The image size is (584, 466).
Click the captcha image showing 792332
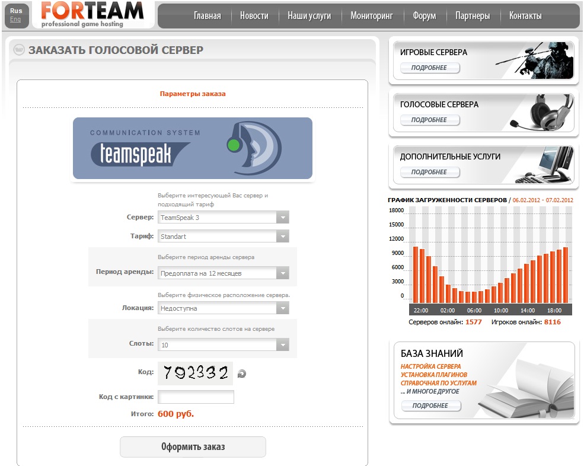point(196,373)
